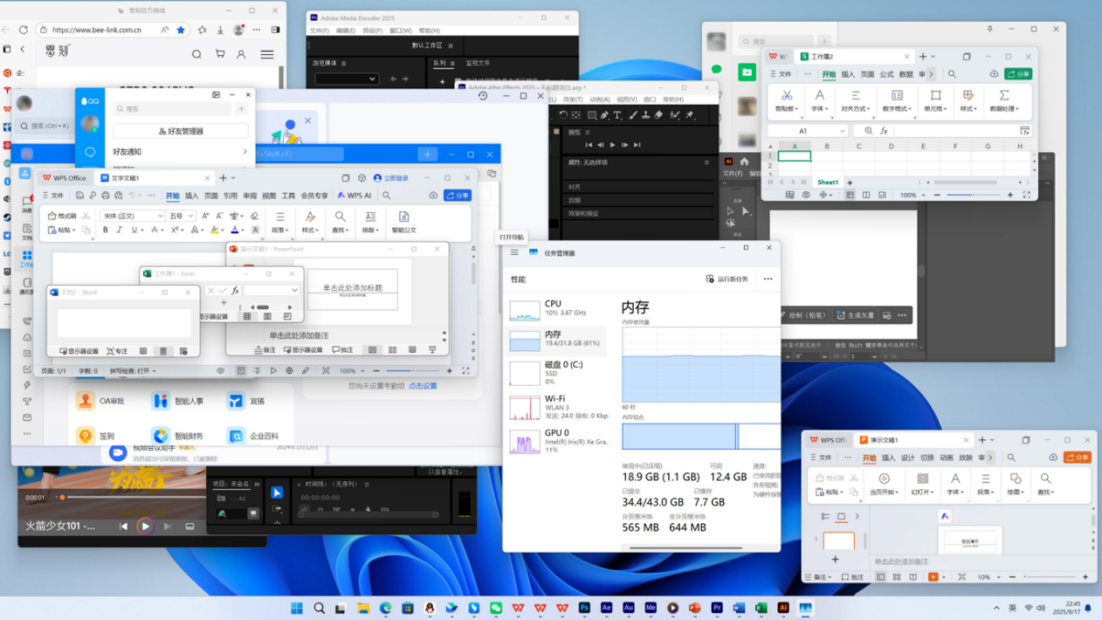Open the A1 name box dropdown in Spreadsheet
Viewport: 1102px width, 620px height.
pos(841,131)
